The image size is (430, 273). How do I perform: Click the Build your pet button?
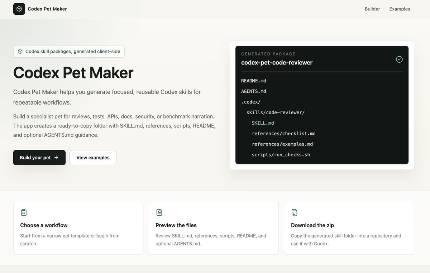click(39, 158)
